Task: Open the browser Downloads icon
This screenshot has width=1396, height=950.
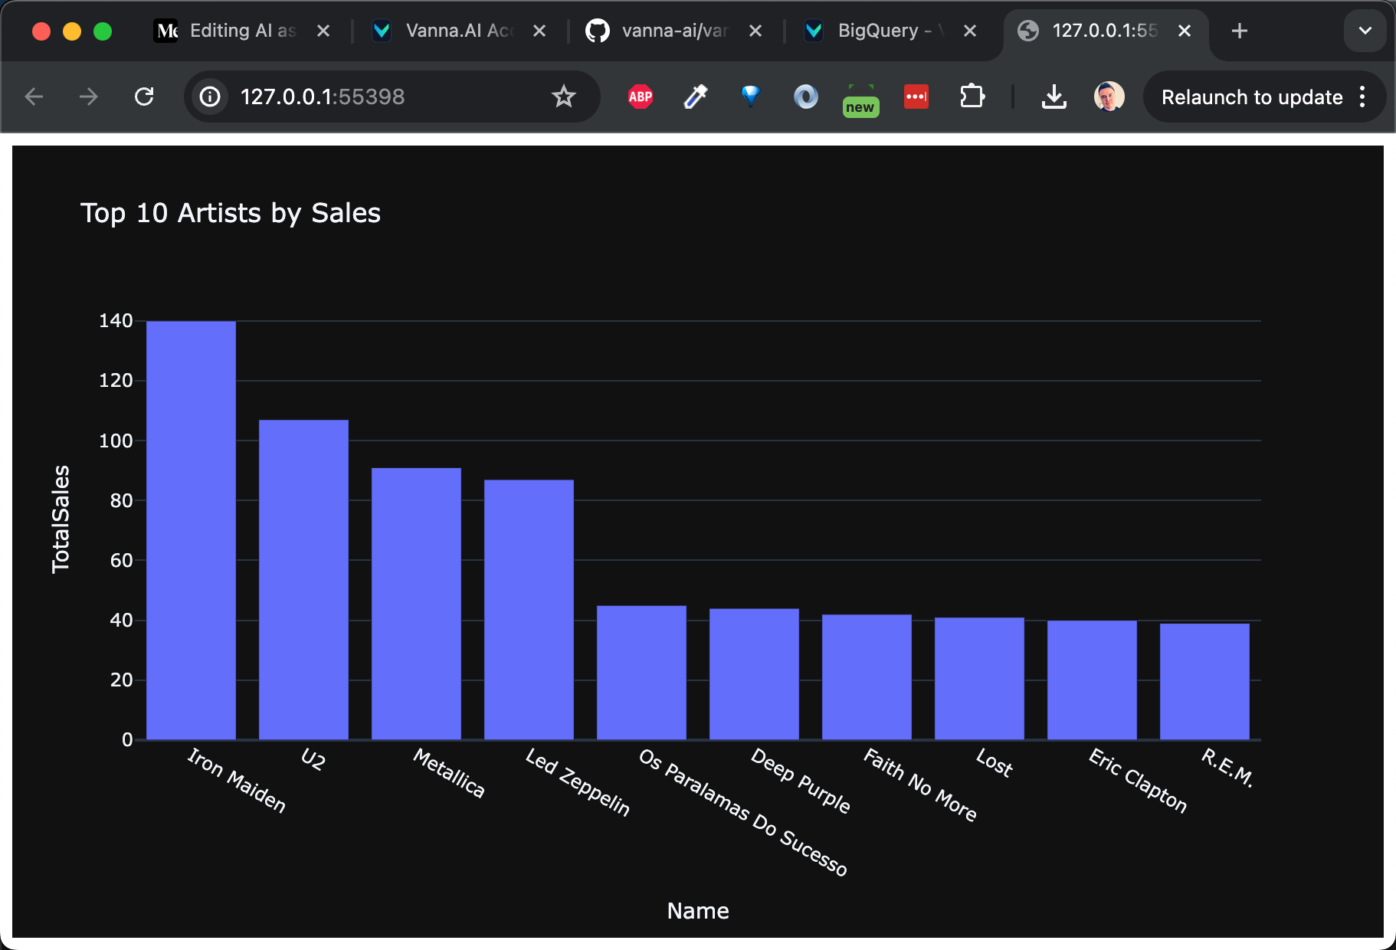Action: pos(1054,97)
